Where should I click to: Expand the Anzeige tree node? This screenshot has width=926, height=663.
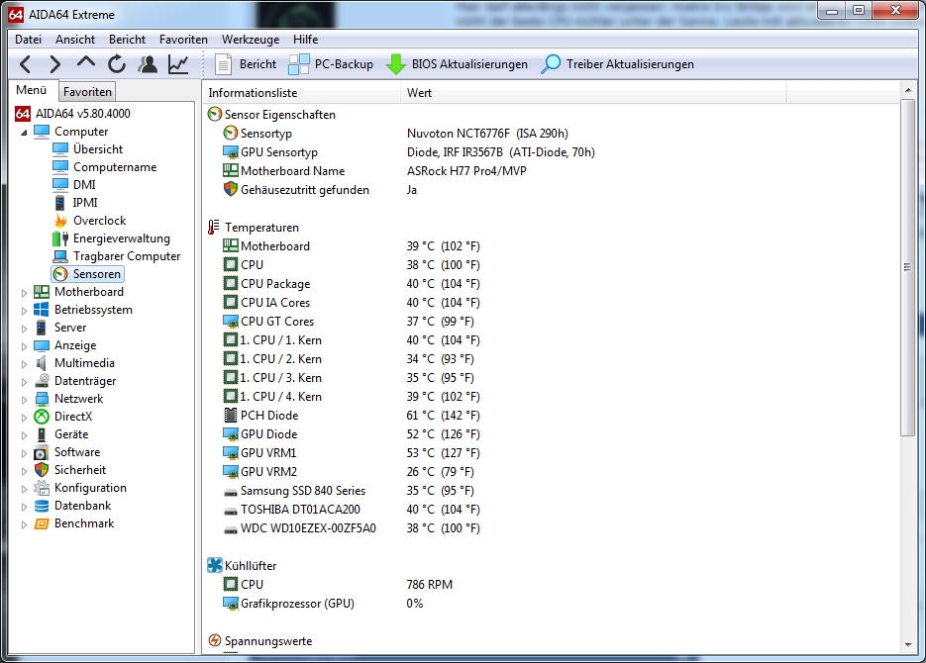click(x=24, y=346)
